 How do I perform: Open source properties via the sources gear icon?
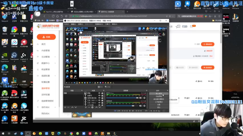coord(92,107)
